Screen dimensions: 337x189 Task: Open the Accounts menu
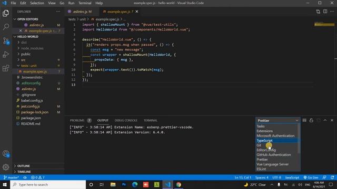pyautogui.click(x=6, y=154)
